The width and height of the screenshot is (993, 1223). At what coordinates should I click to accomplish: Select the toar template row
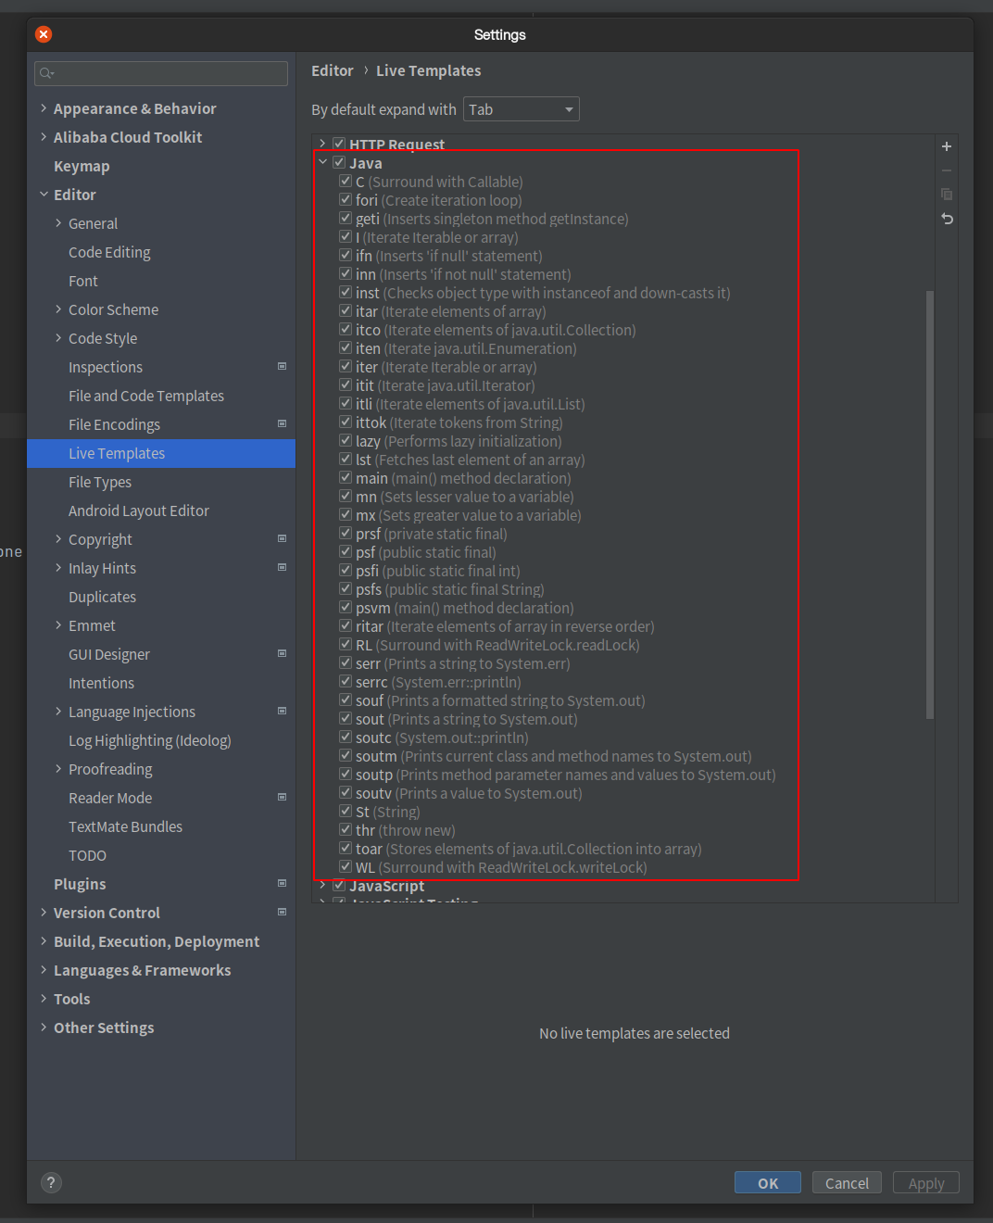click(x=529, y=849)
